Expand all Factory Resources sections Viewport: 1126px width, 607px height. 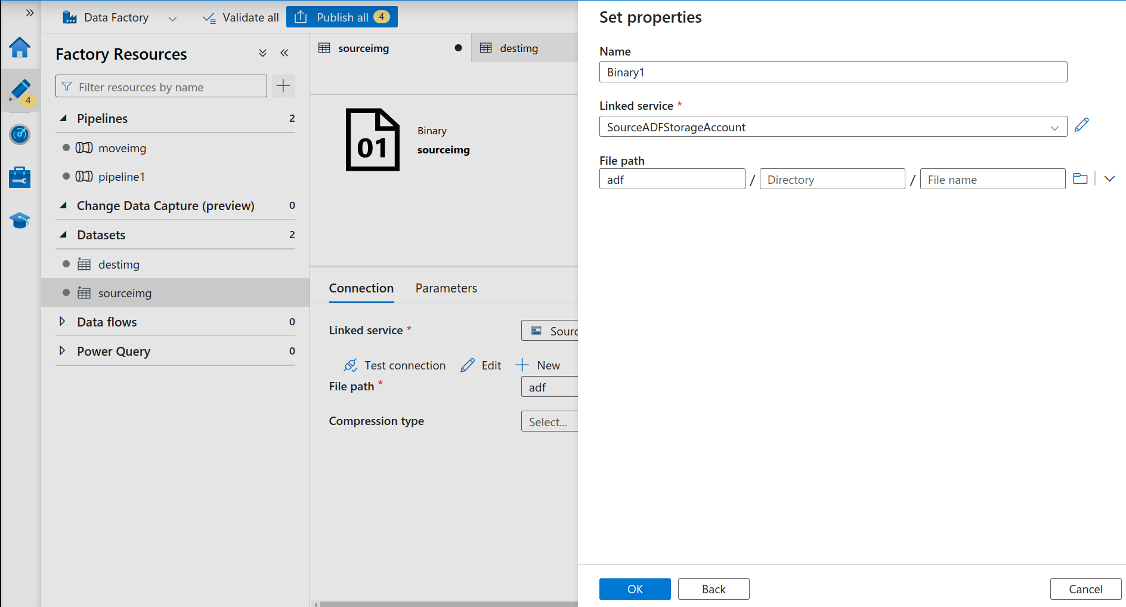[262, 53]
